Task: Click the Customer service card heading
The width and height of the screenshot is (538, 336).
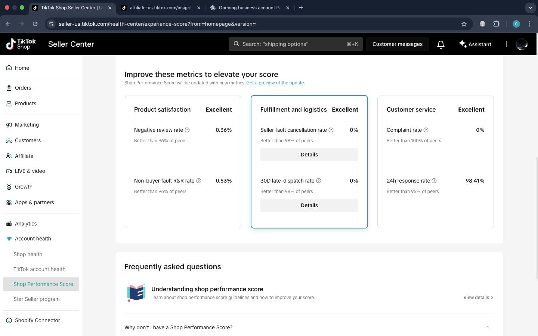Action: pyautogui.click(x=411, y=109)
